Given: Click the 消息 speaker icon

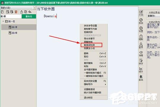Looking at the screenshot, I should click(x=141, y=54).
